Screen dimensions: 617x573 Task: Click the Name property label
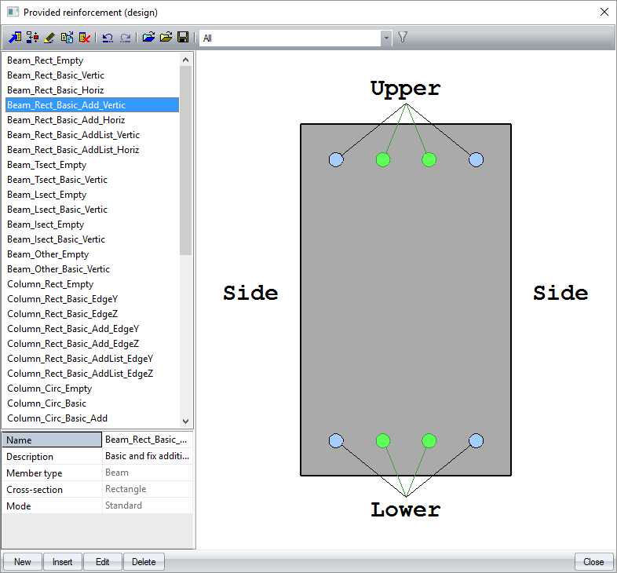tap(52, 440)
